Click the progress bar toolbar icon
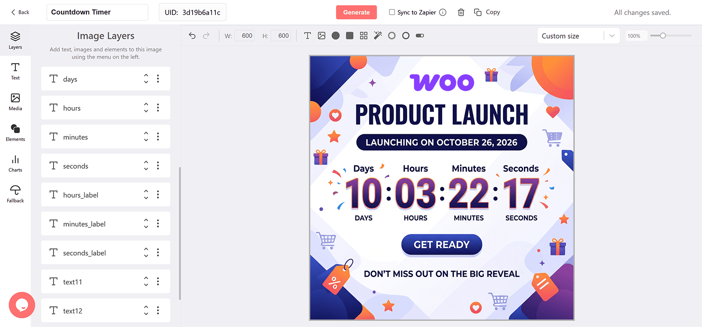This screenshot has width=702, height=327. coord(420,36)
